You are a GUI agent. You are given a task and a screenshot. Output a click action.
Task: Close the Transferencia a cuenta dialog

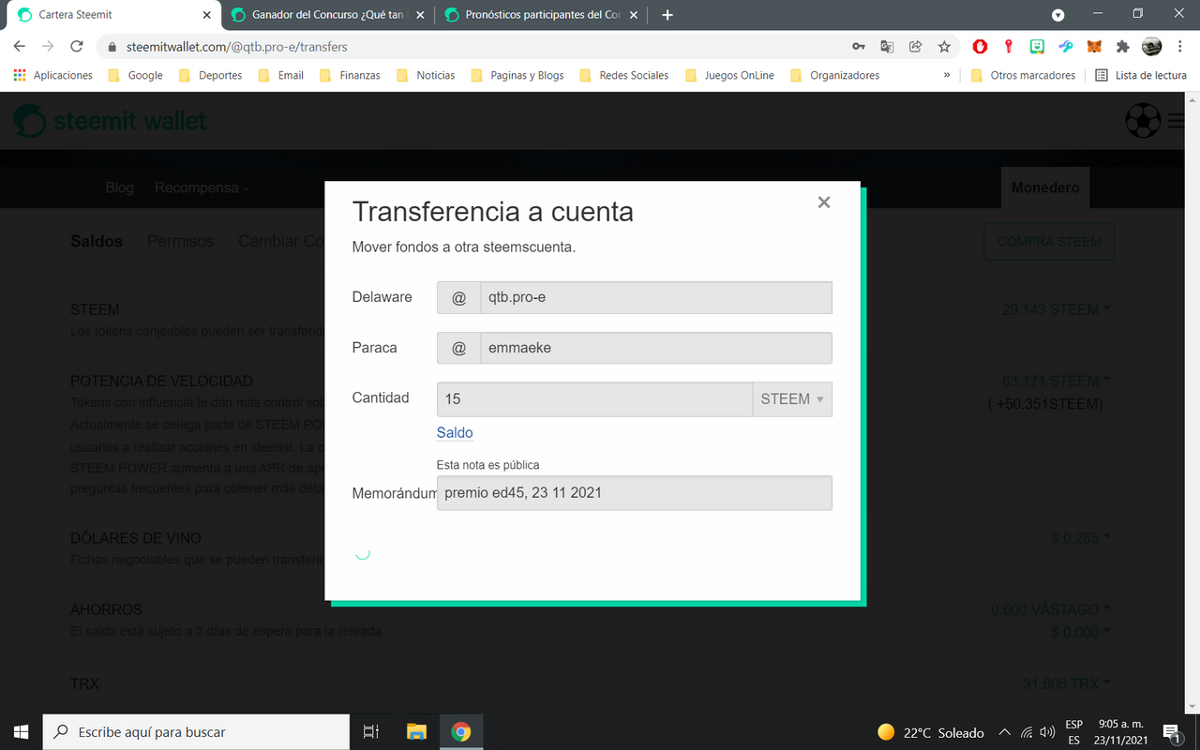pyautogui.click(x=824, y=202)
